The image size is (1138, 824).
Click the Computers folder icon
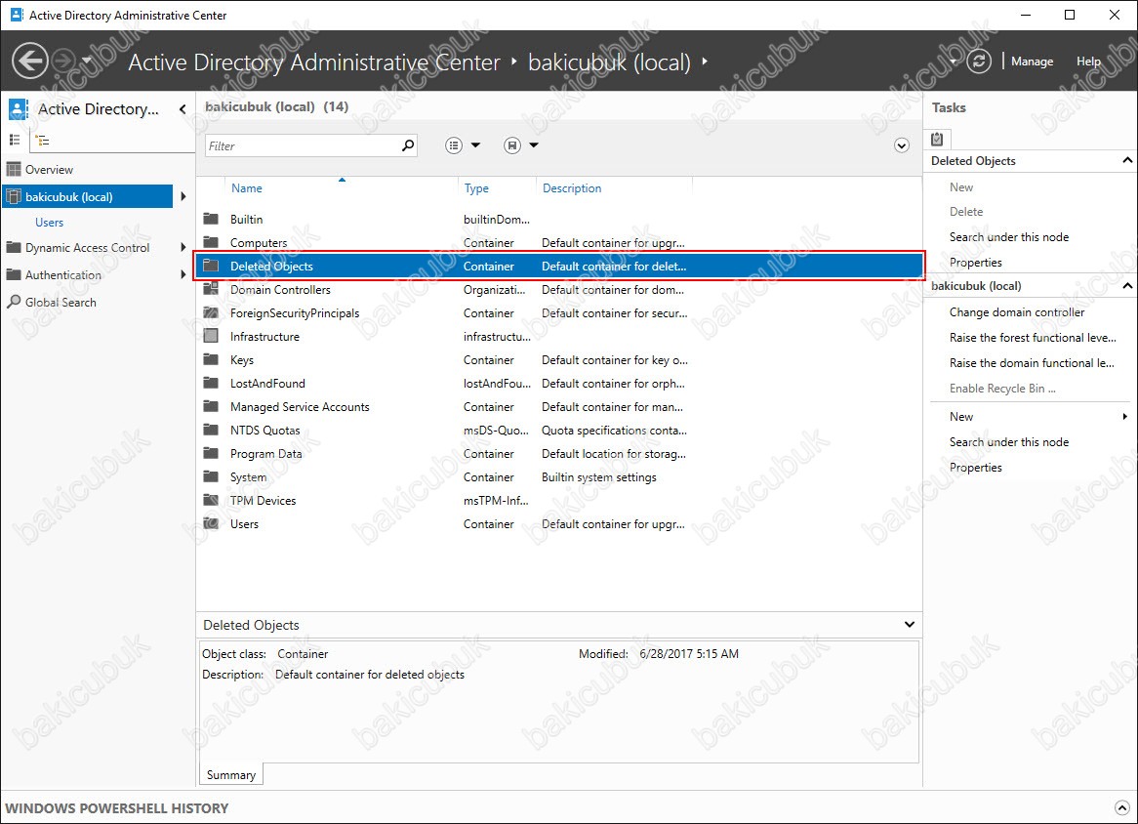coord(211,242)
